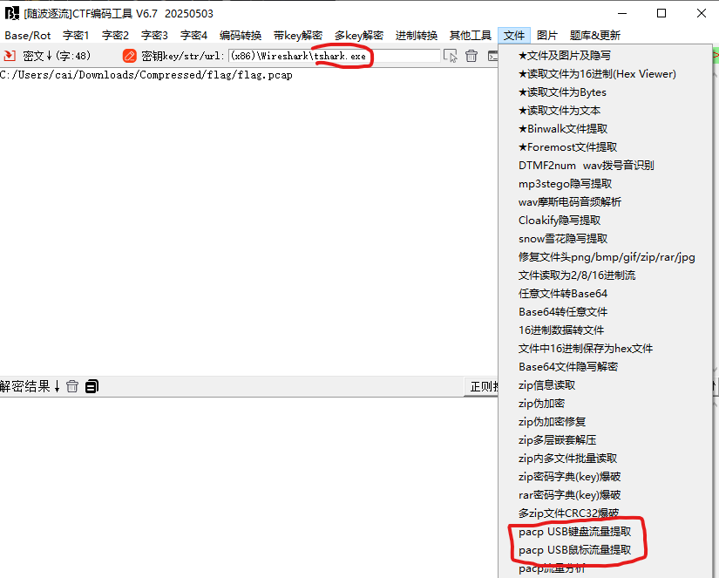Click the down arrow icon beside 解密结果

pos(57,385)
